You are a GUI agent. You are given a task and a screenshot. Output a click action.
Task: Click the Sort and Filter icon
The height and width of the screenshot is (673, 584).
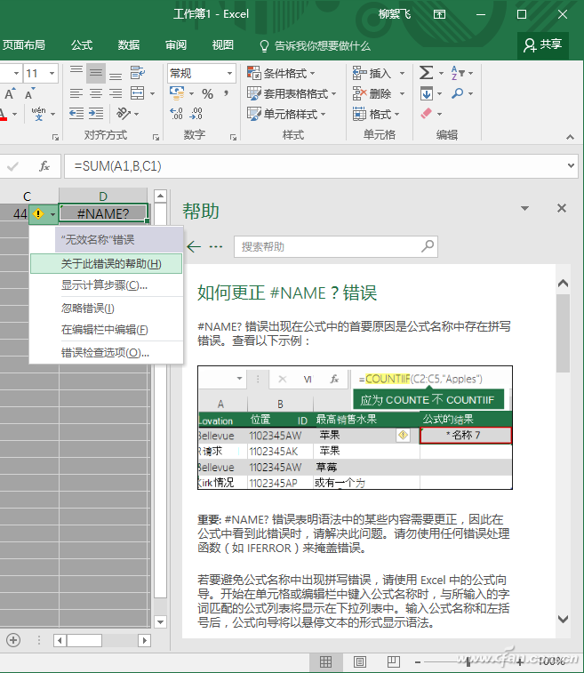coord(458,73)
